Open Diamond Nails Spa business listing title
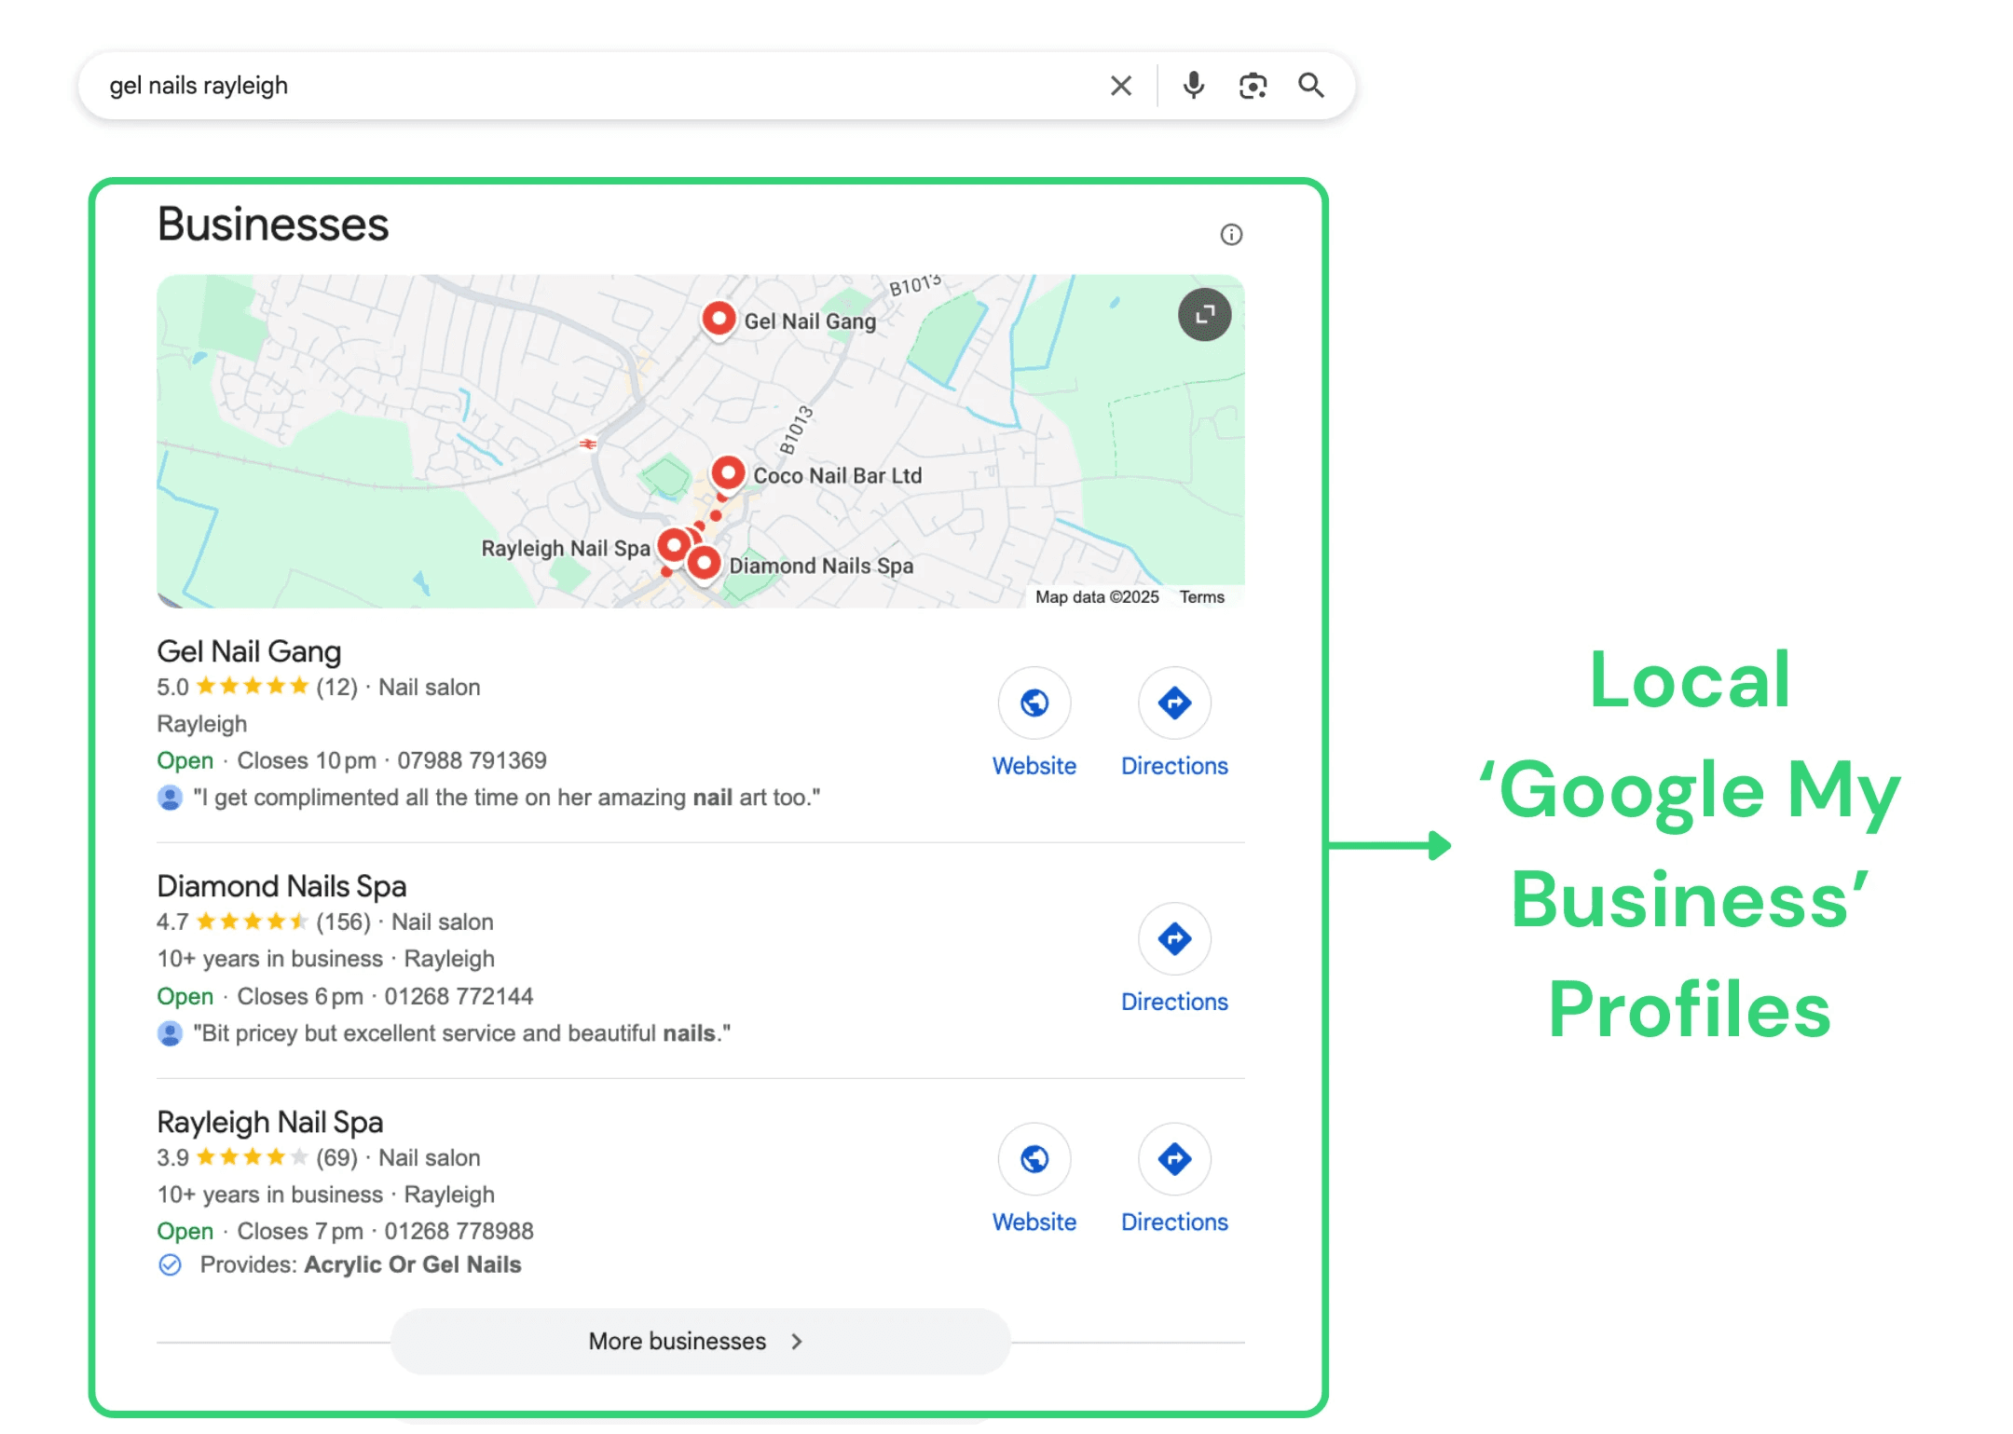Screen dimensions: 2013x1434 (x=281, y=886)
